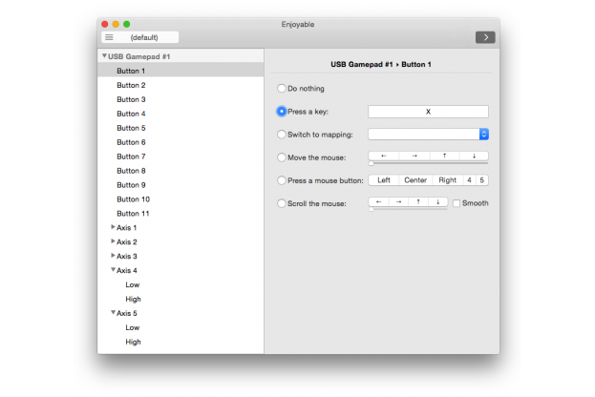The image size is (595, 397).
Task: Select scroll right arrow segment
Action: [398, 201]
